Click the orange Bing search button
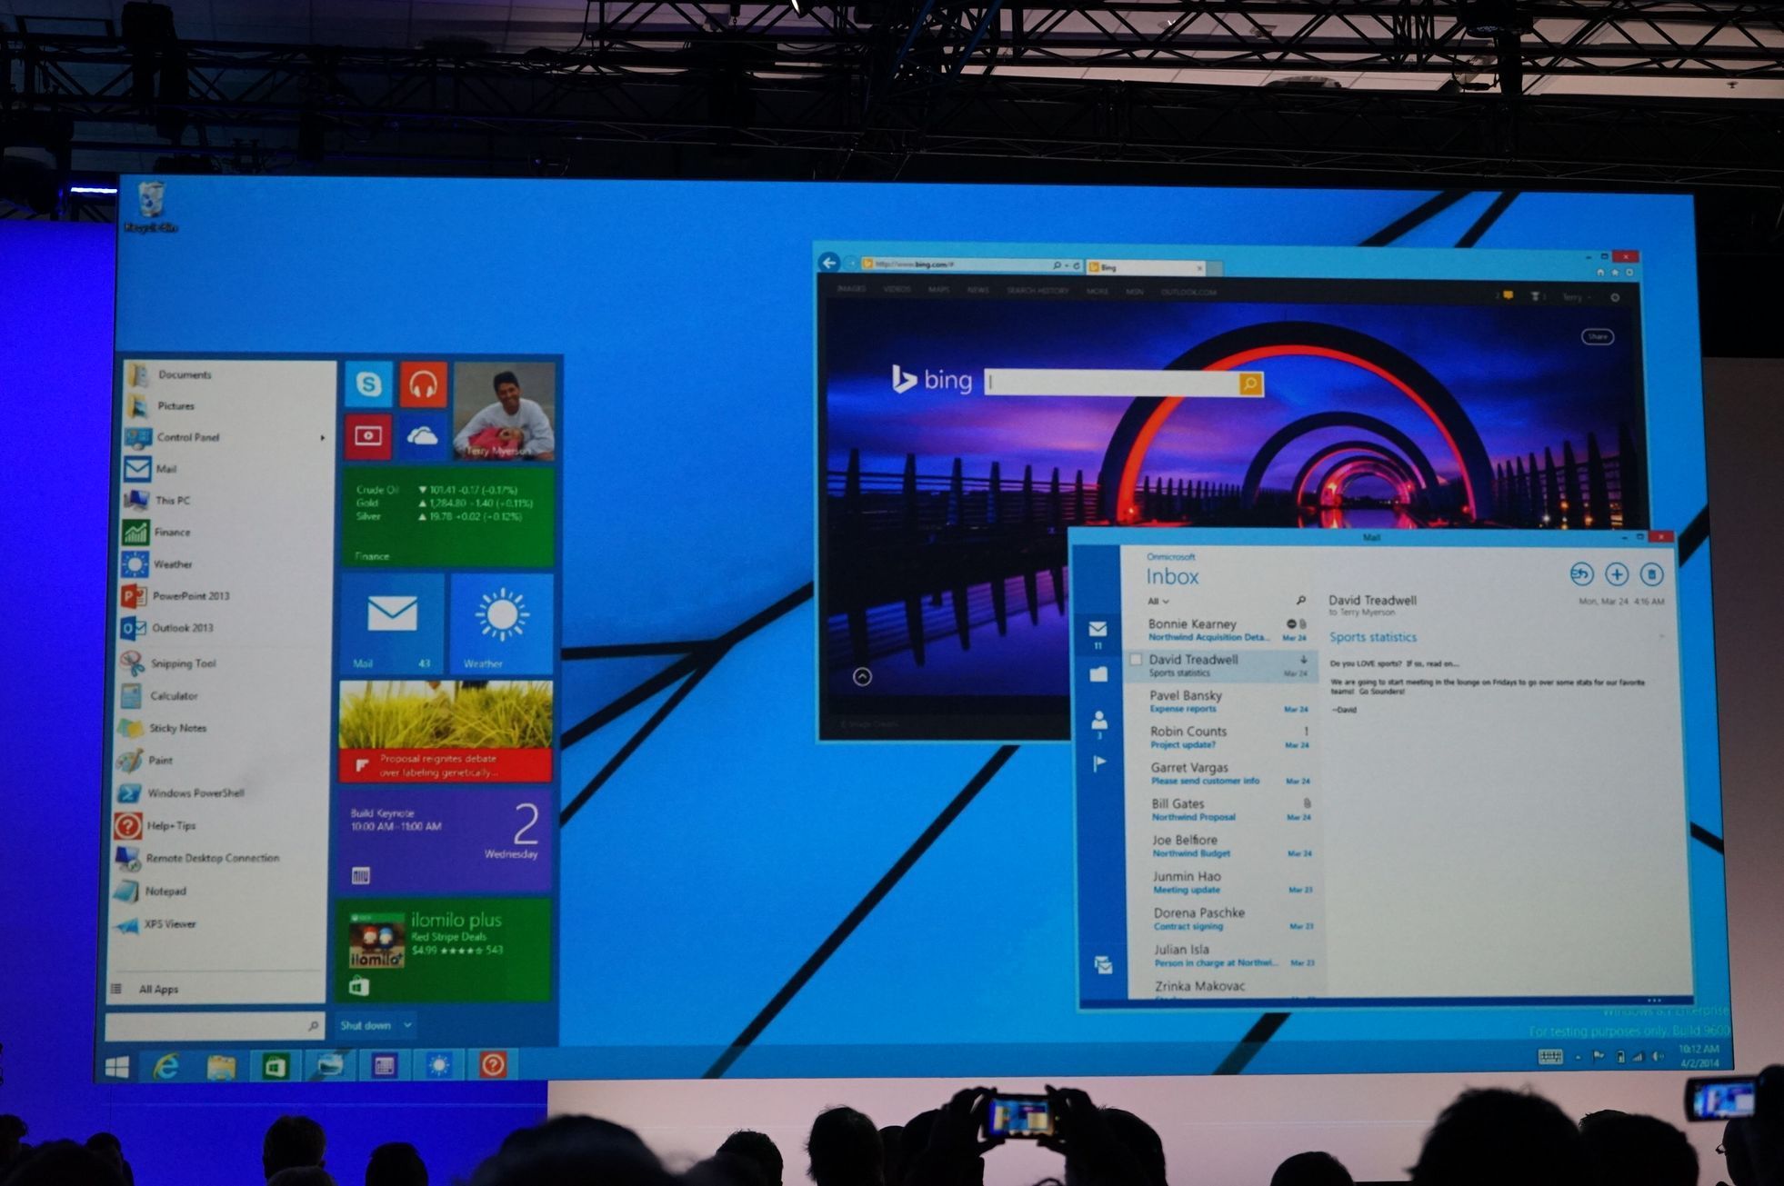 [x=1251, y=384]
